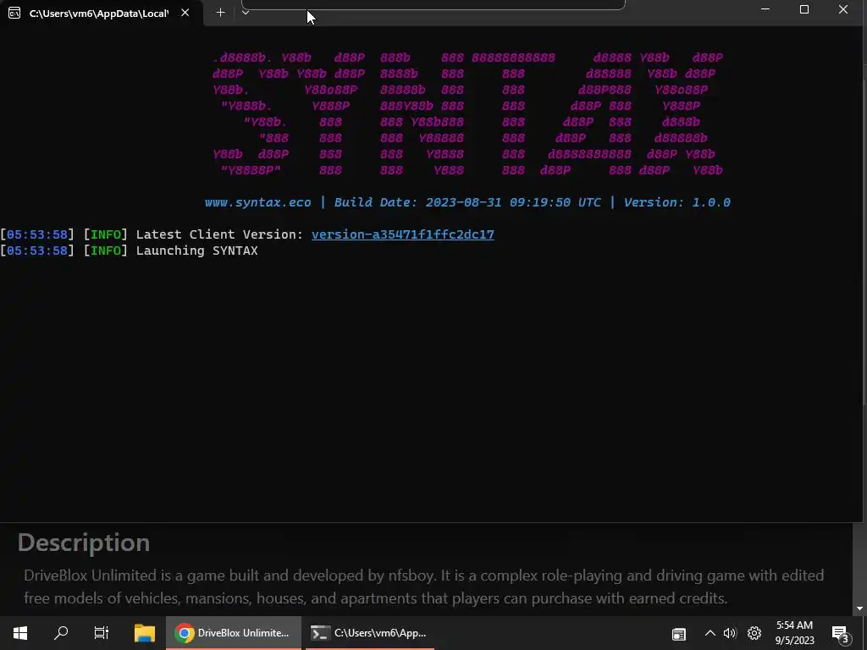This screenshot has width=867, height=650.
Task: Switch to the C:\Users\vm6\App terminal taskbar button
Action: pyautogui.click(x=370, y=633)
